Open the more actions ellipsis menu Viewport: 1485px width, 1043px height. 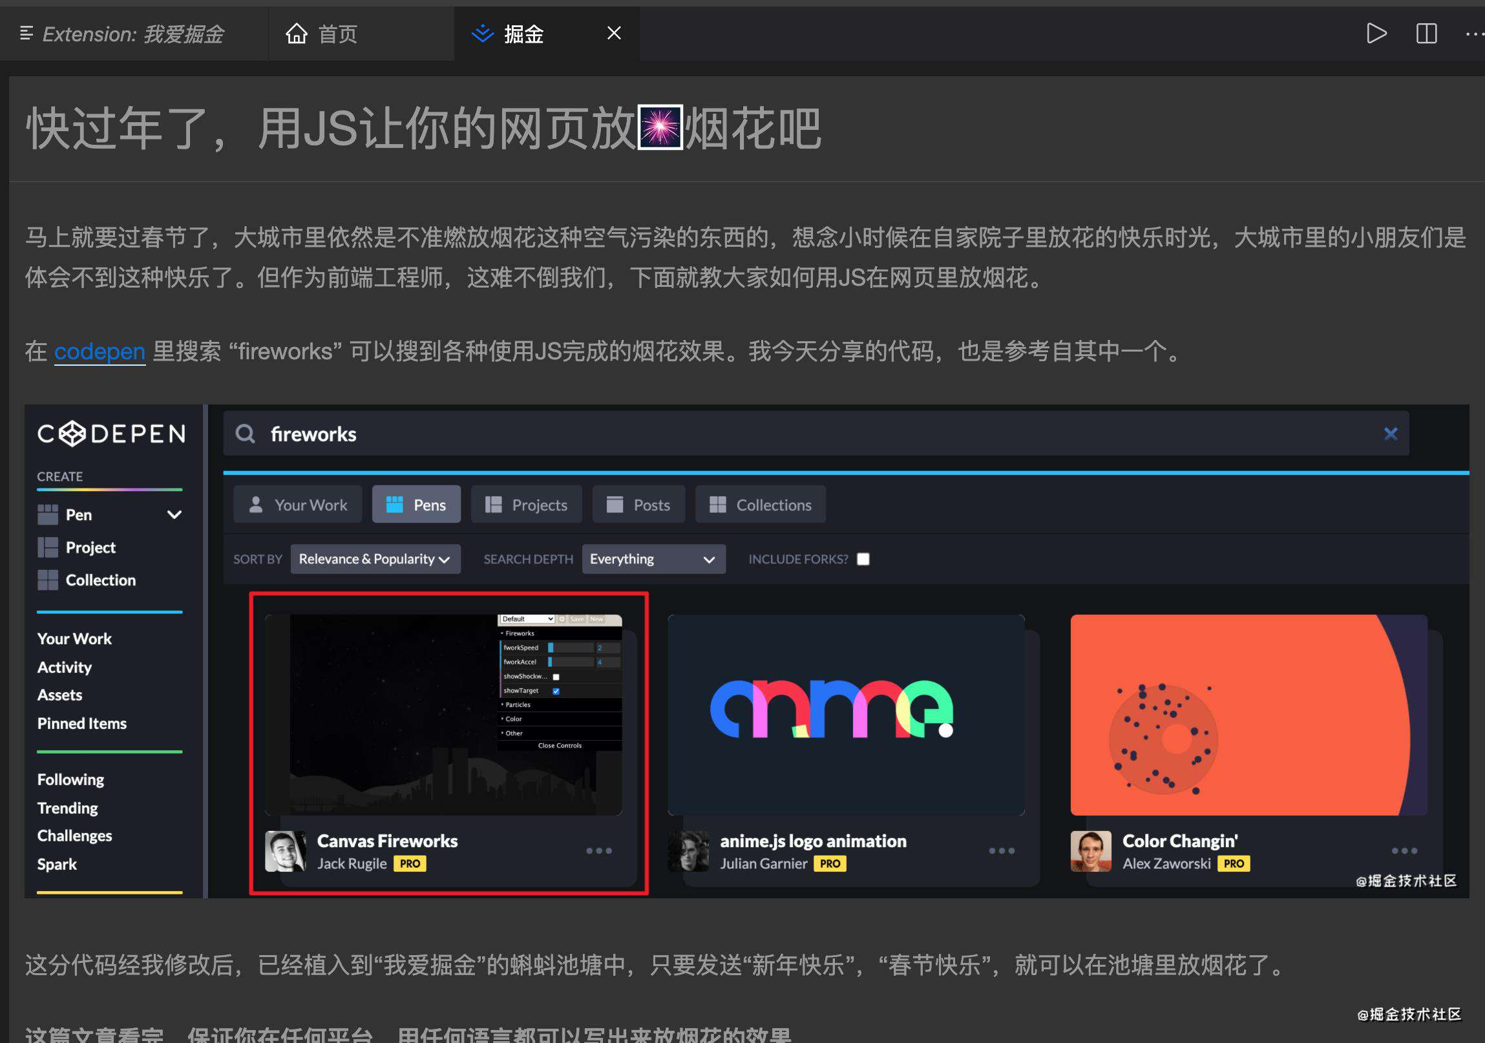click(1474, 33)
